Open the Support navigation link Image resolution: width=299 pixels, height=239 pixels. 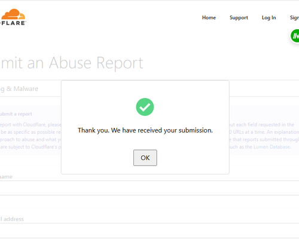click(x=239, y=17)
